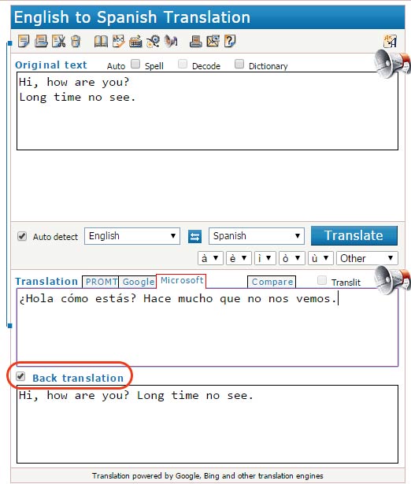
Task: Run the spell check abc icon
Action: (x=119, y=41)
